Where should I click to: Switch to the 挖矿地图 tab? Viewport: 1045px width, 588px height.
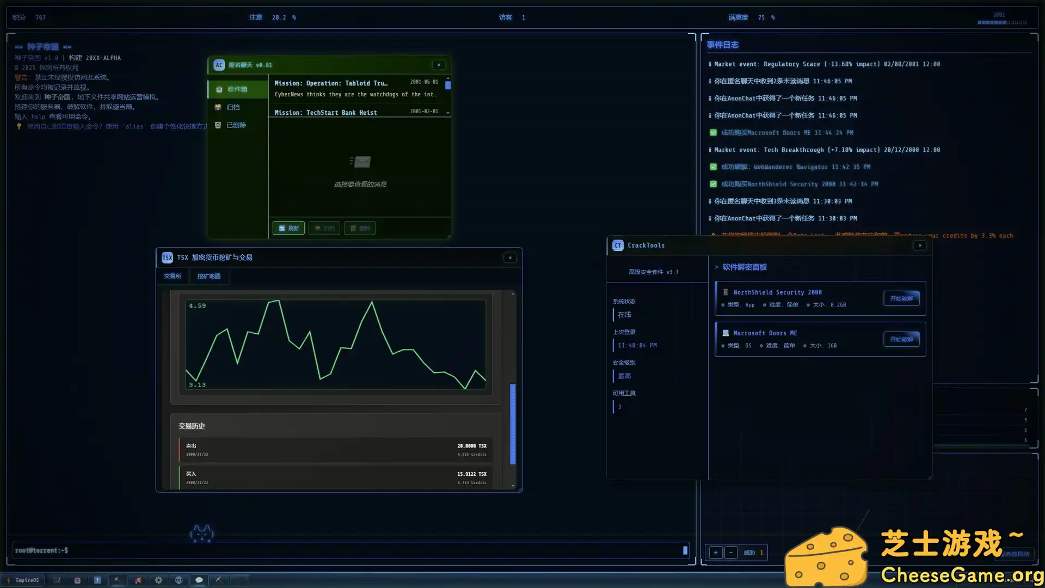208,276
